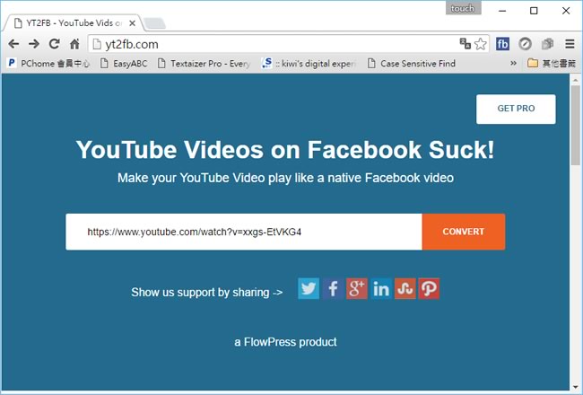Screen dimensions: 583x395
Task: Share on Twitter via the bird icon
Action: point(309,289)
